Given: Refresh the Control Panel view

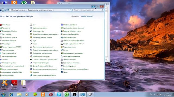Looking at the screenshot, I should coord(71,10).
